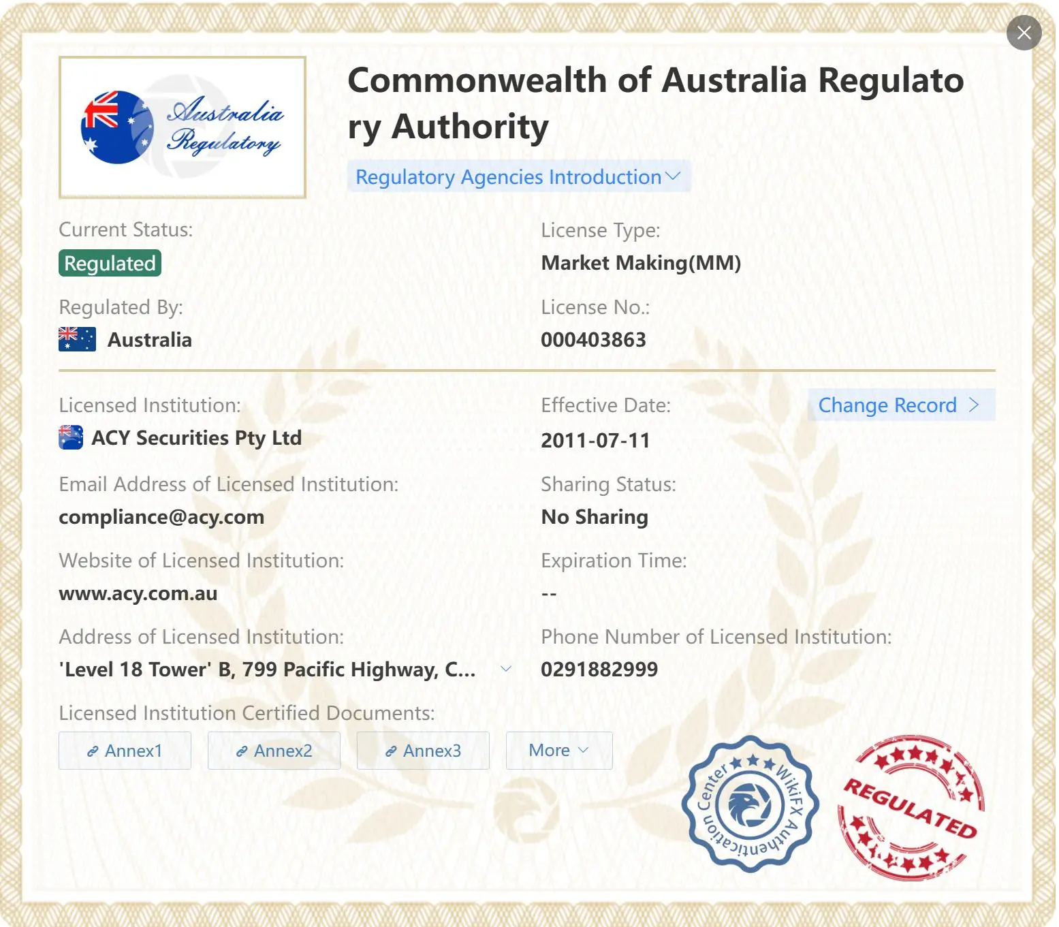Open the Annex2 document
The height and width of the screenshot is (927, 1059).
(274, 751)
